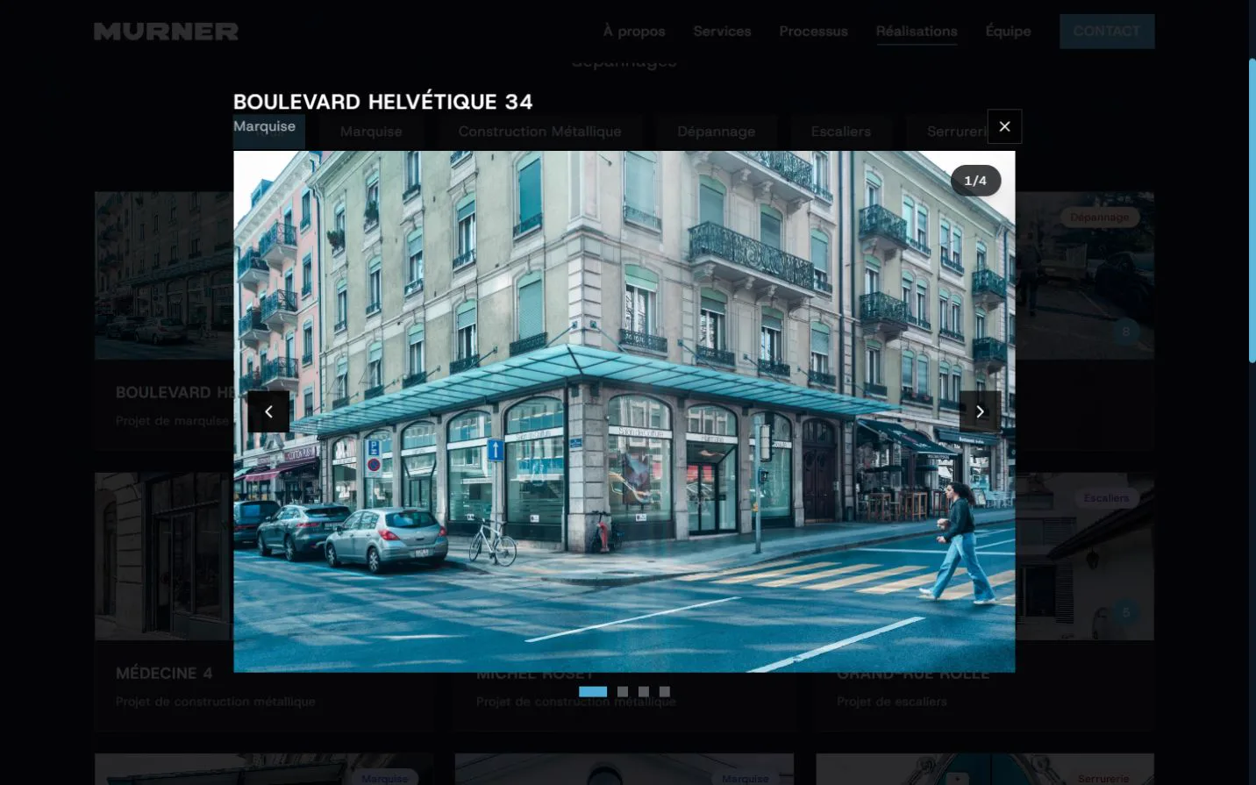The image size is (1256, 785).
Task: Open the Équipe menu item
Action: 1008,31
